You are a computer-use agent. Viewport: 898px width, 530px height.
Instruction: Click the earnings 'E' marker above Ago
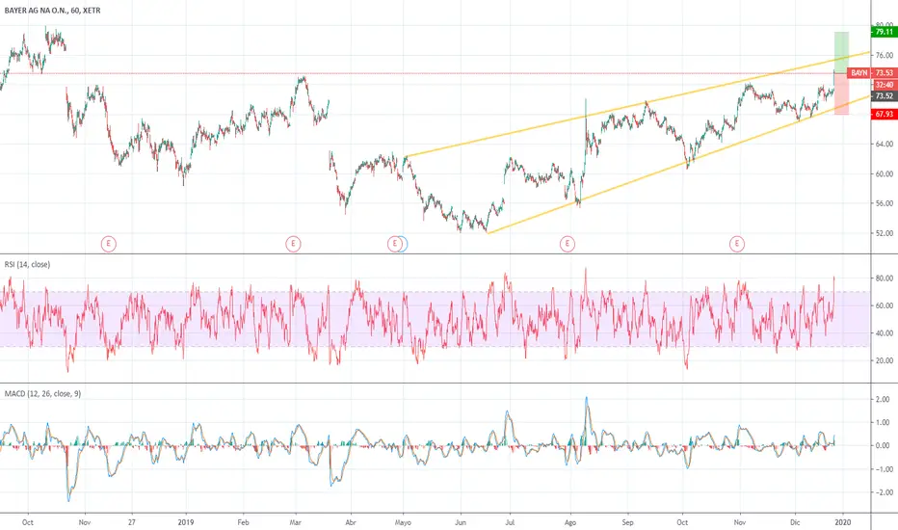(x=567, y=244)
